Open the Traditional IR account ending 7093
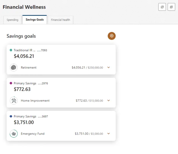 click(30, 50)
